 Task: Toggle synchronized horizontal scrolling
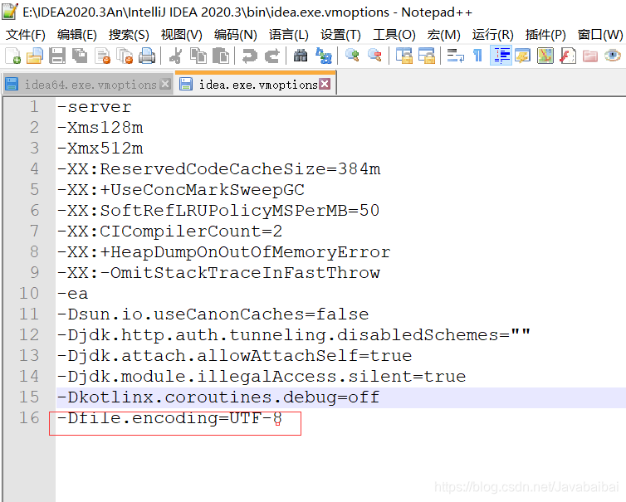(427, 56)
